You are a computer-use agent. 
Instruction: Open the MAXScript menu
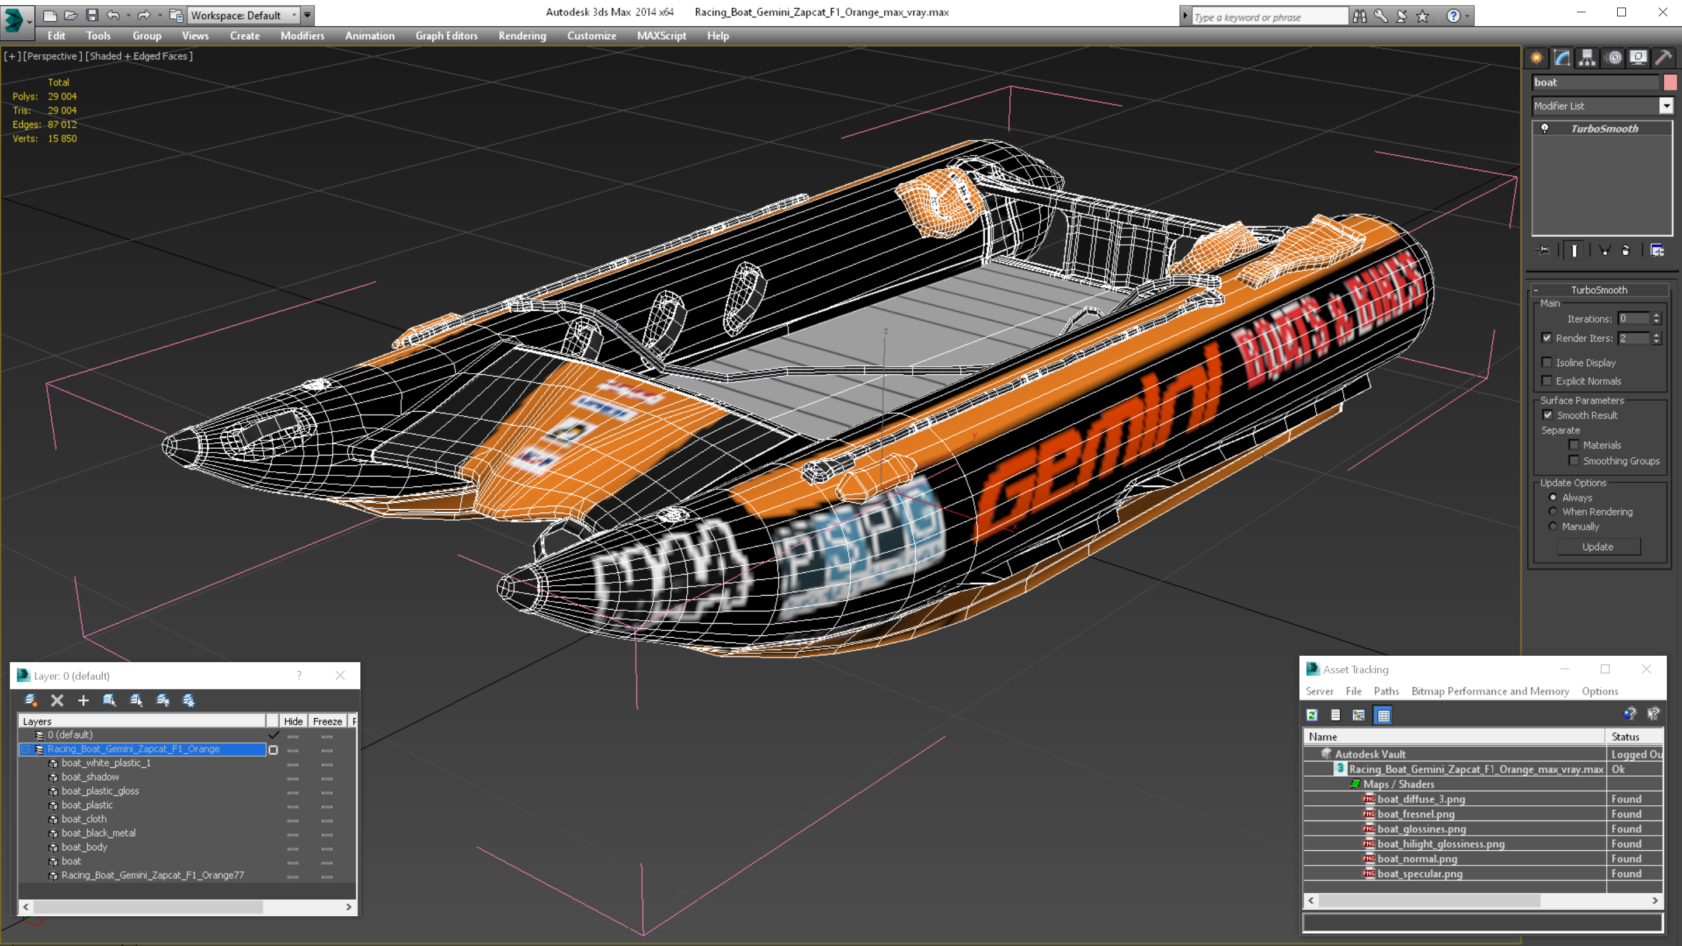[x=662, y=36]
